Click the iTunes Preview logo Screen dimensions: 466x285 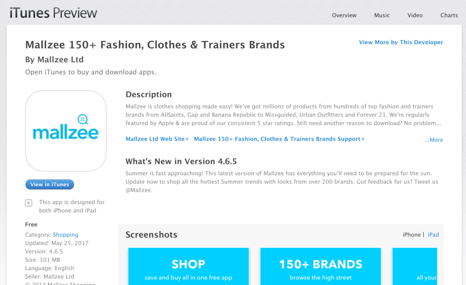click(53, 13)
